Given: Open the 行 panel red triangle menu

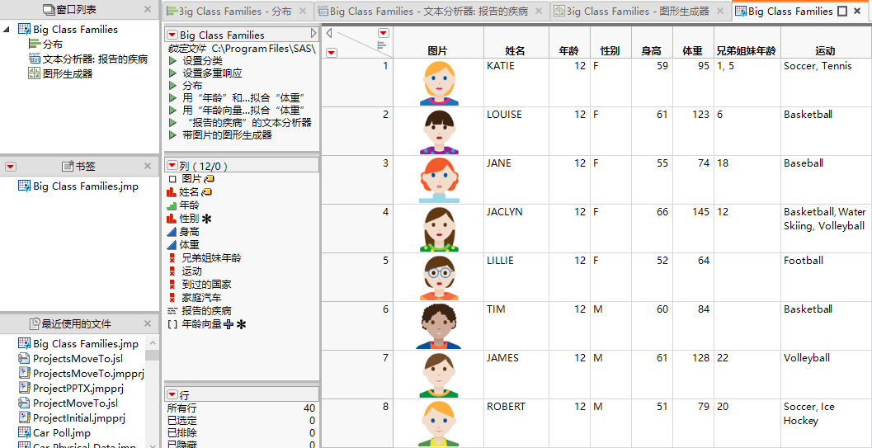Looking at the screenshot, I should (x=172, y=394).
